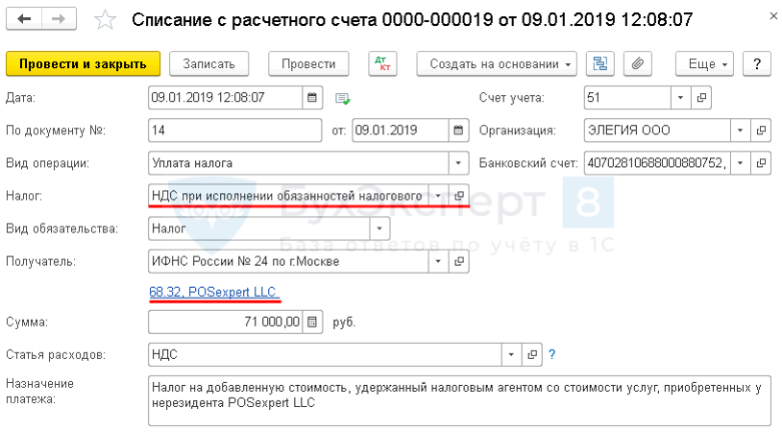Click the Организация field ЭЛЕГИЯ ООО
782x432 pixels.
[x=657, y=131]
